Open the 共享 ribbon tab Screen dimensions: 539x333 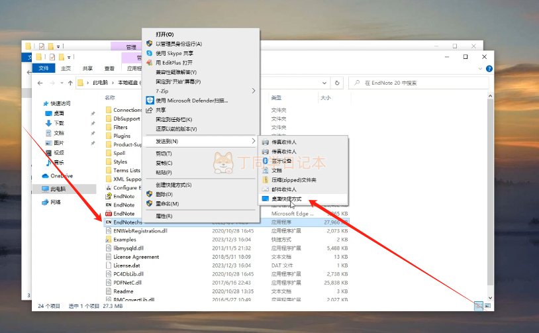point(87,68)
